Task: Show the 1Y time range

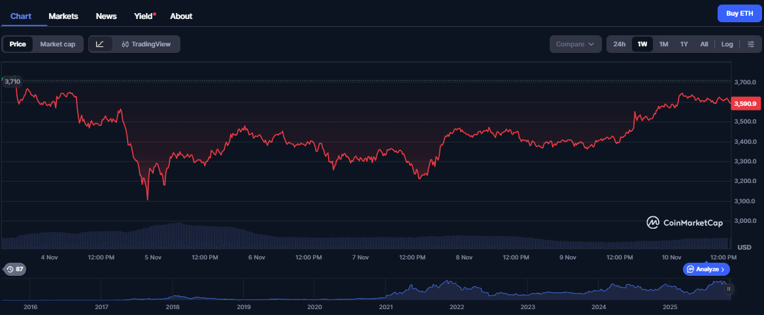Action: point(684,44)
